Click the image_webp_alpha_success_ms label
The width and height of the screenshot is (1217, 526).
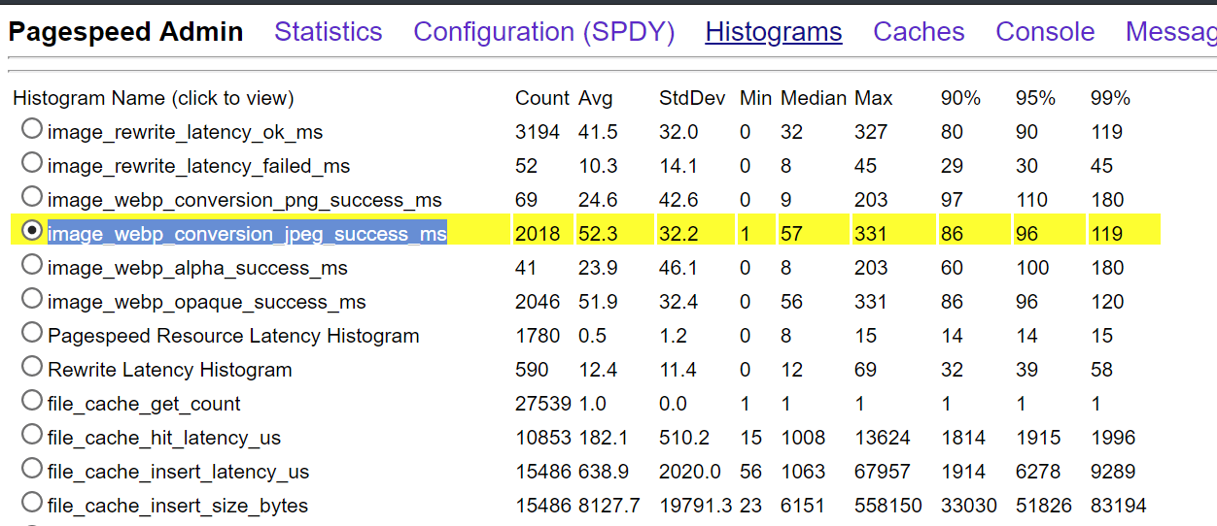click(x=197, y=268)
